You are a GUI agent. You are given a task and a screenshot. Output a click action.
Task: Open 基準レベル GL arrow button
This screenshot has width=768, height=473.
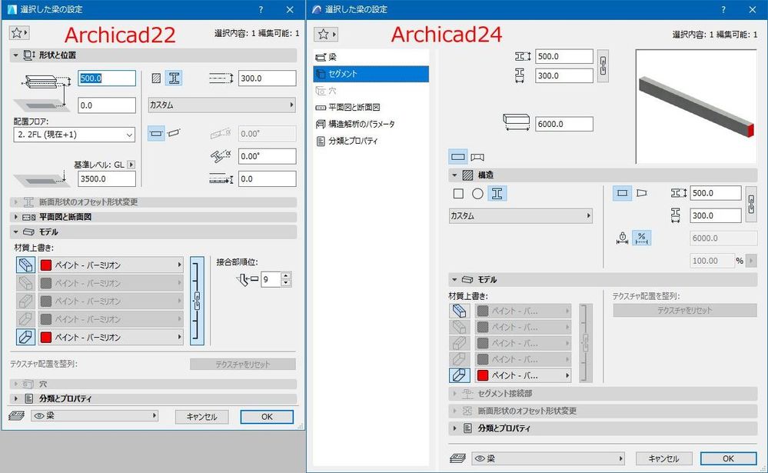click(131, 165)
